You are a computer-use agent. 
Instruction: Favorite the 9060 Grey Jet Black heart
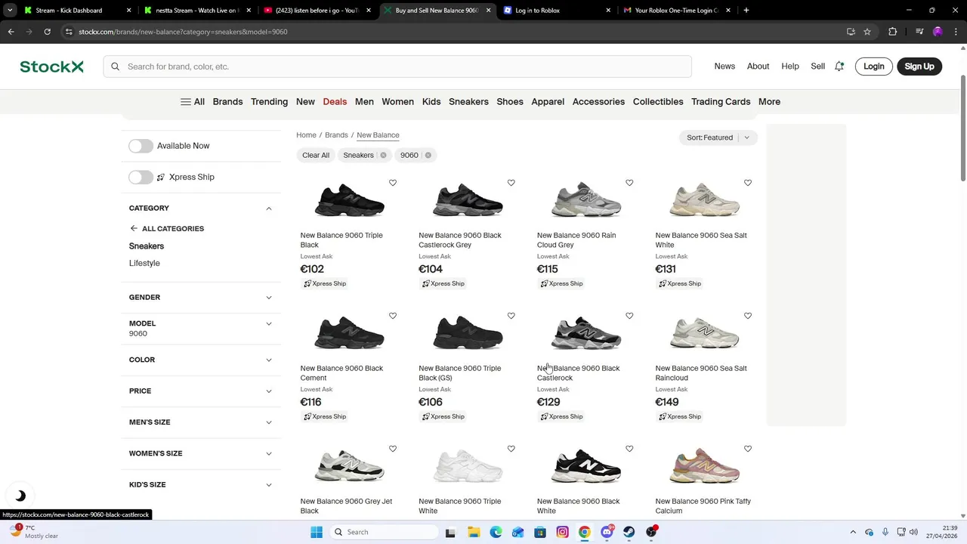pyautogui.click(x=393, y=449)
